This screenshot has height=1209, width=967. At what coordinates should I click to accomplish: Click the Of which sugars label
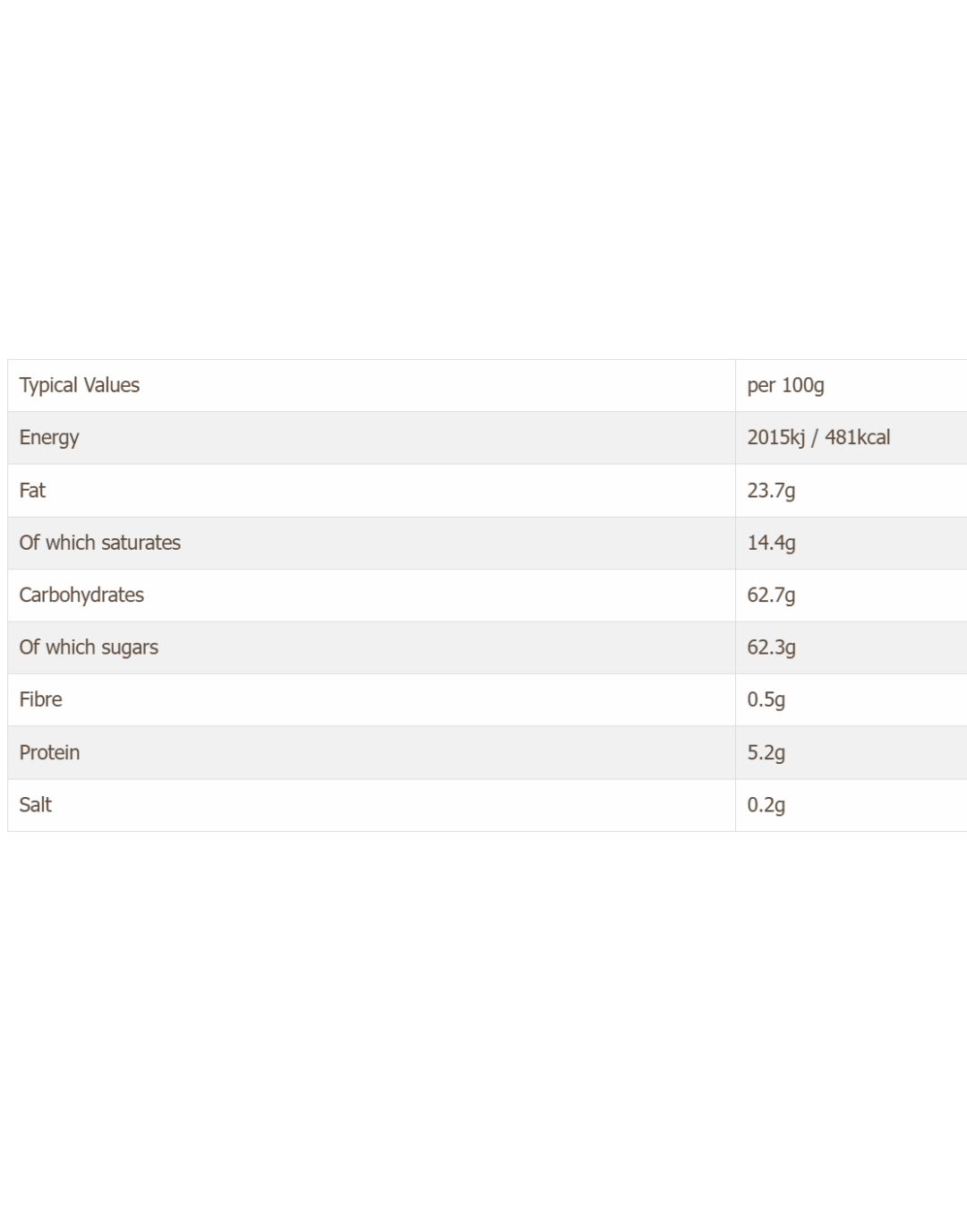89,647
